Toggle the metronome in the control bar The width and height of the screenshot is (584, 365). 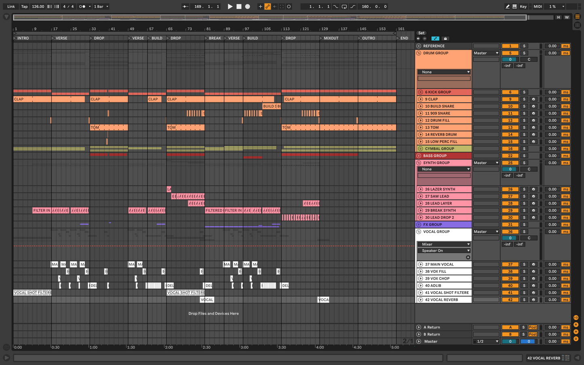[x=82, y=6]
